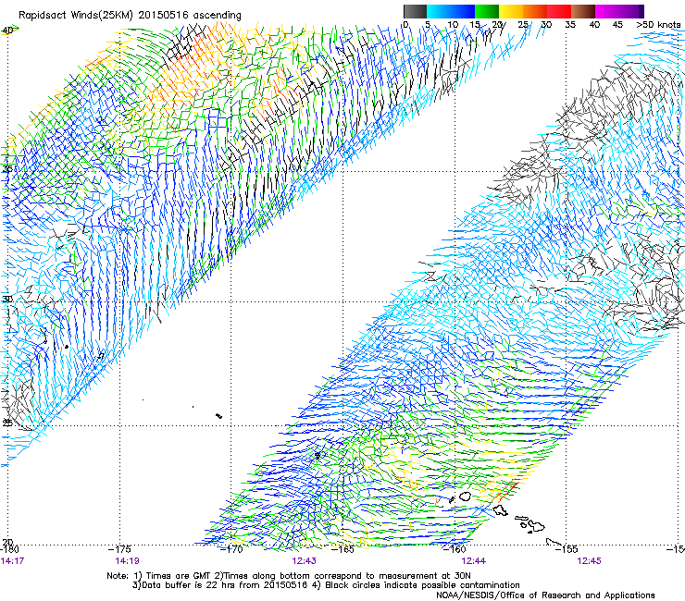Image resolution: width=685 pixels, height=601 pixels.
Task: Click the latitude axis label 35
Action: click(x=7, y=169)
